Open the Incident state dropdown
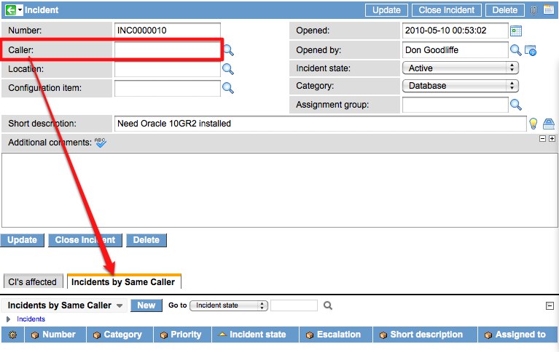Viewport: 559px width, 352px height. (x=459, y=68)
